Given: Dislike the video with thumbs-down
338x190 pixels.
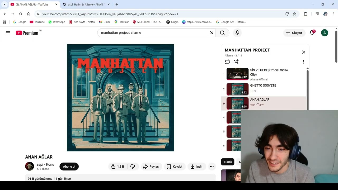Looking at the screenshot, I should coord(133,167).
